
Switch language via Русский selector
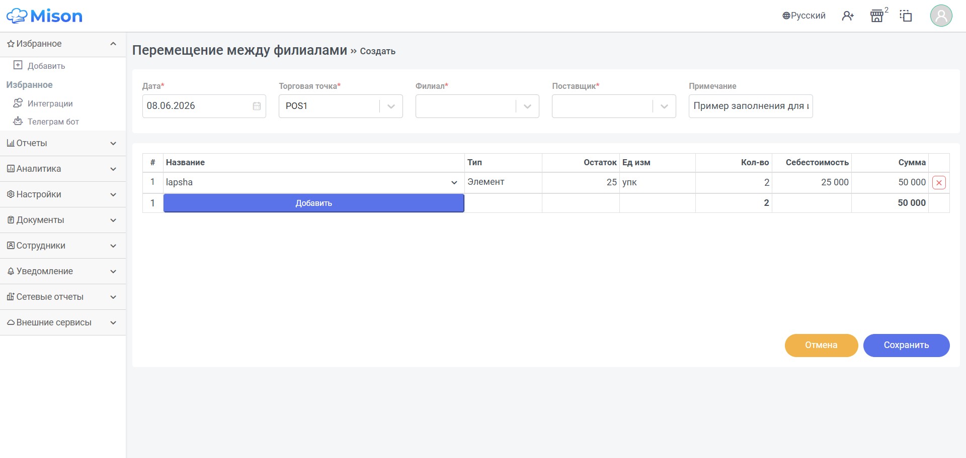804,16
